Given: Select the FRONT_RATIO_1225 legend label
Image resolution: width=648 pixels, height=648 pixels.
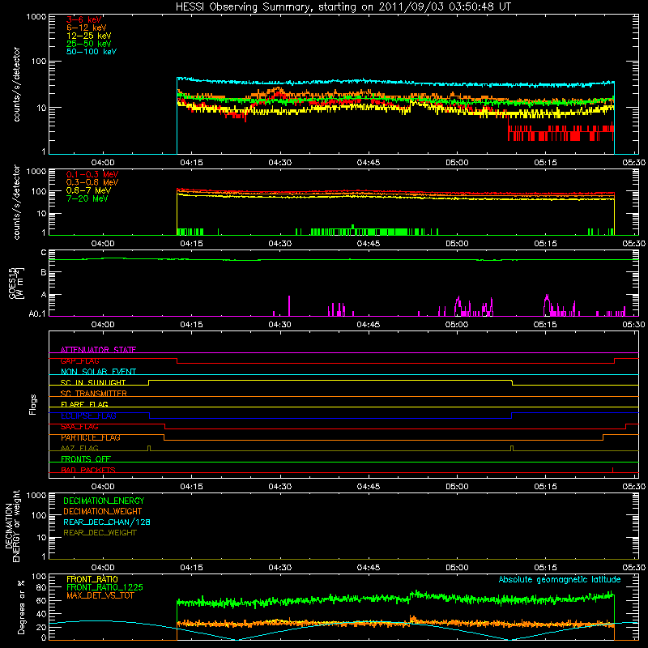Looking at the screenshot, I should tap(104, 587).
